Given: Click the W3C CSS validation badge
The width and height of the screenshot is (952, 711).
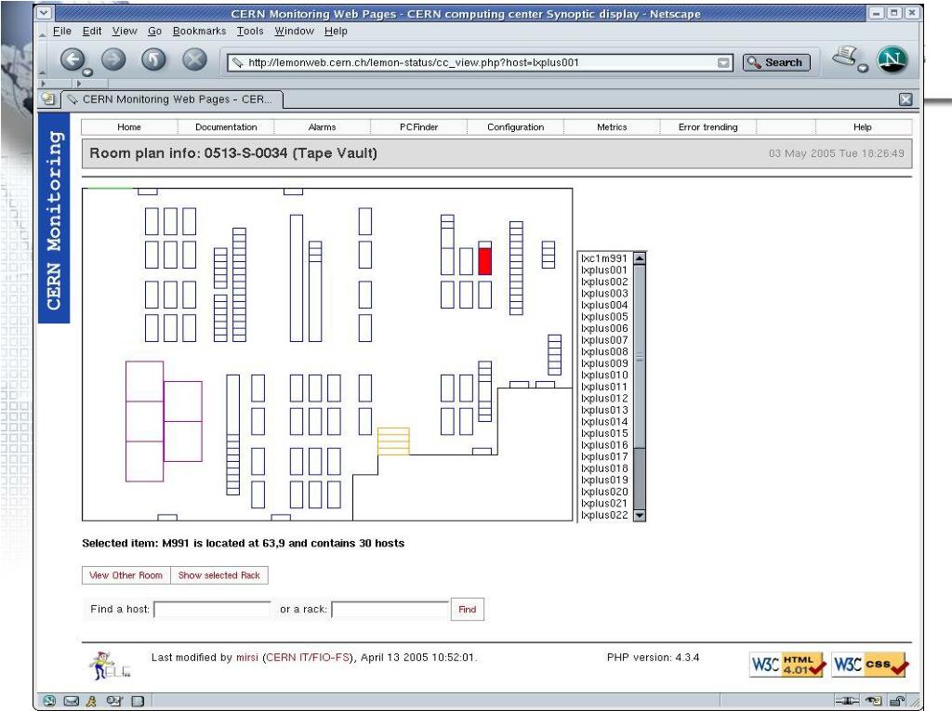Looking at the screenshot, I should (x=870, y=665).
